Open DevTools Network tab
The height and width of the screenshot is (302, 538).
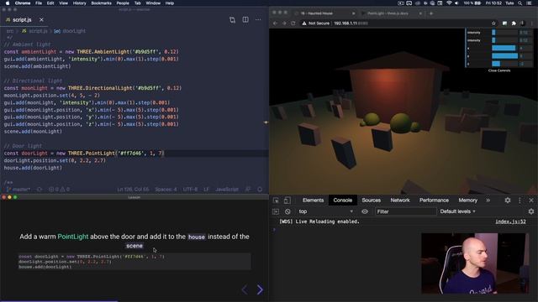coord(400,200)
